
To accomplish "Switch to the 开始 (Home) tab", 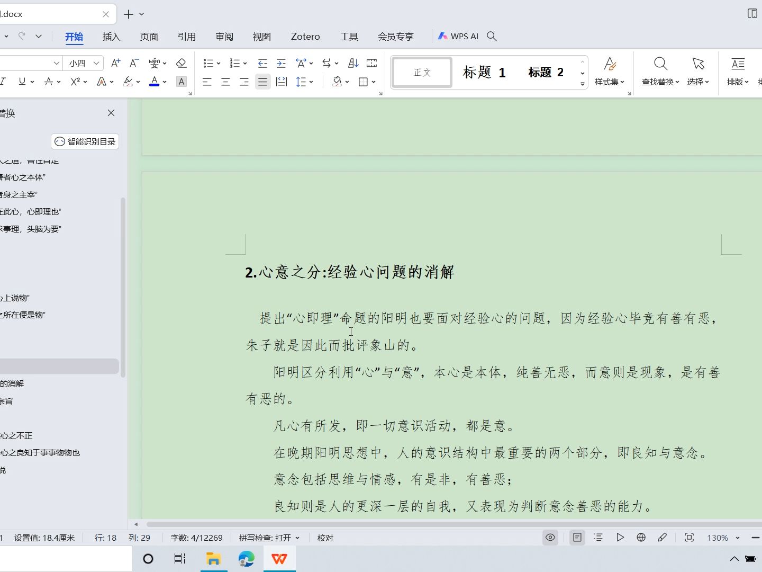I will tap(74, 37).
